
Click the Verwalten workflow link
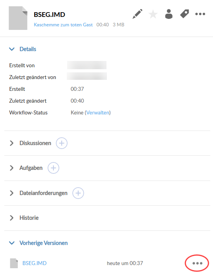point(98,113)
